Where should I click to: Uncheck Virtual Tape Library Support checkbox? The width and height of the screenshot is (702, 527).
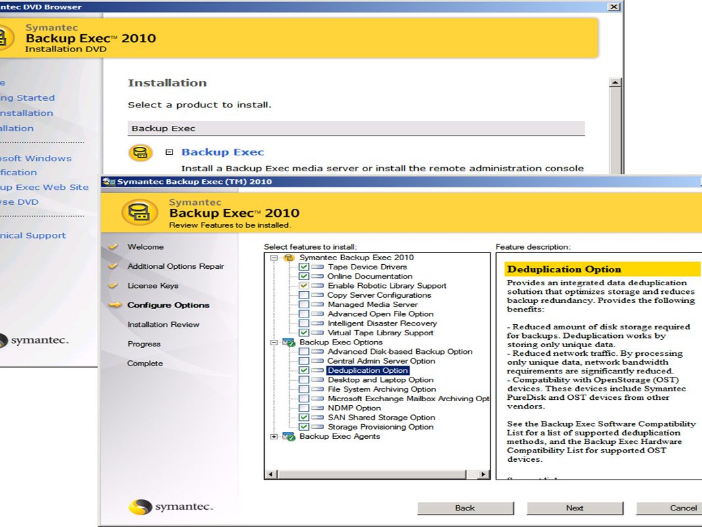[x=304, y=333]
